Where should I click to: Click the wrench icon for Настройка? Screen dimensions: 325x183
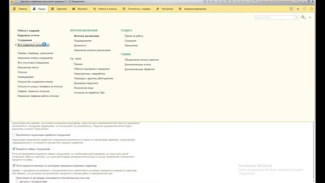tap(157, 9)
